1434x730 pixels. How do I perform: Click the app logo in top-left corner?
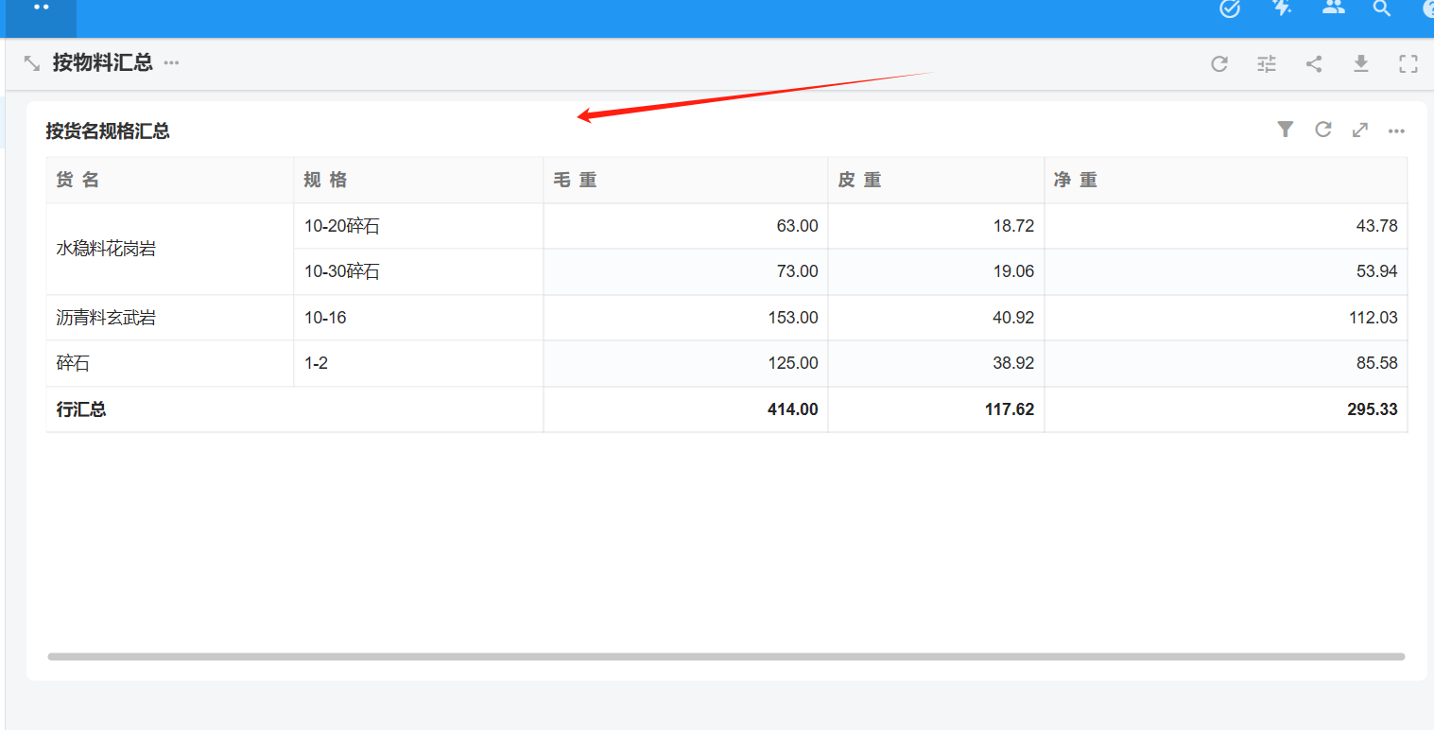click(41, 9)
